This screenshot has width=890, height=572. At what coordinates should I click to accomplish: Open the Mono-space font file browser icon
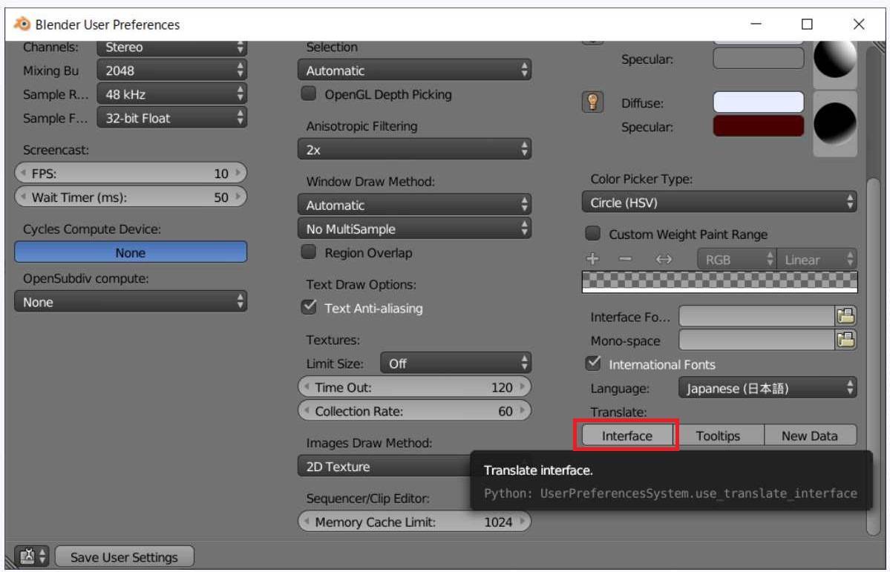coord(845,340)
